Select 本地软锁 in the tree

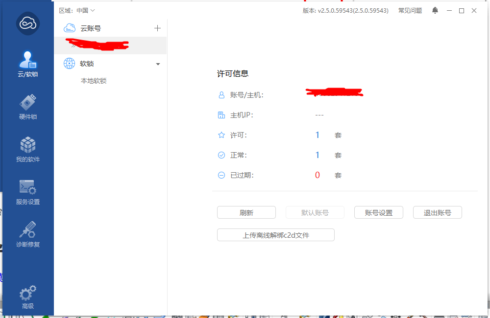click(x=94, y=81)
